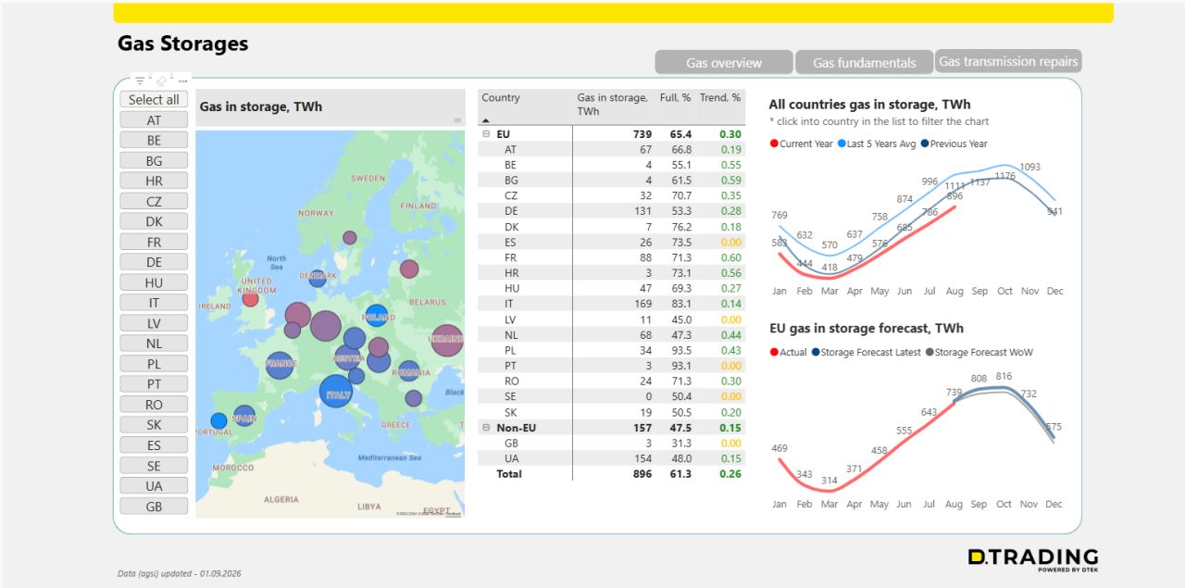
Task: Click the UA row in the table
Action: [611, 458]
